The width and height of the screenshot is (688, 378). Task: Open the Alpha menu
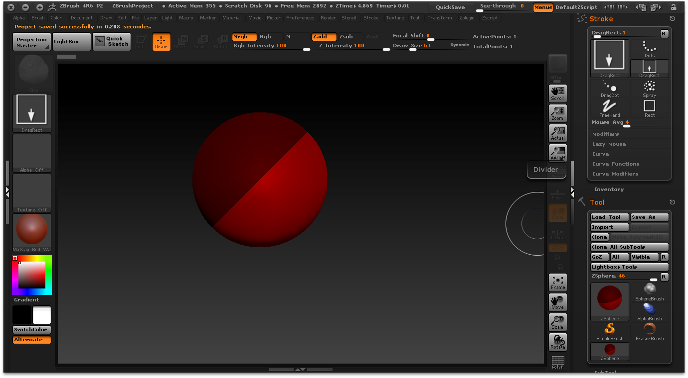[19, 18]
